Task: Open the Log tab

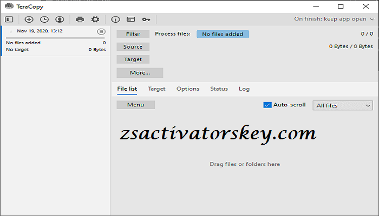Action: pyautogui.click(x=244, y=89)
